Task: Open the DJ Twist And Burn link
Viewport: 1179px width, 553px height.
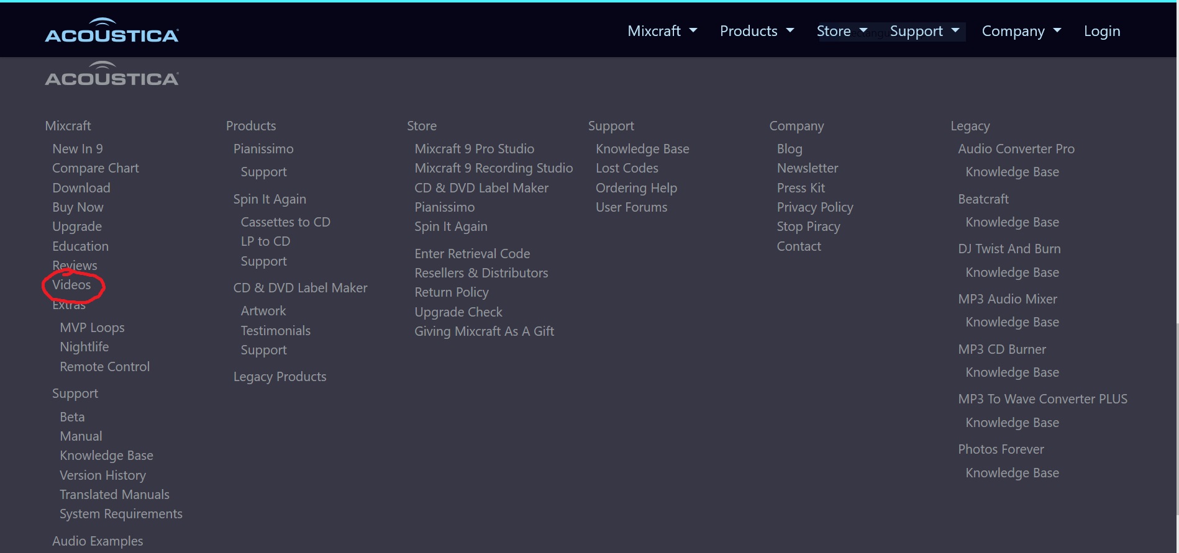Action: (1009, 249)
